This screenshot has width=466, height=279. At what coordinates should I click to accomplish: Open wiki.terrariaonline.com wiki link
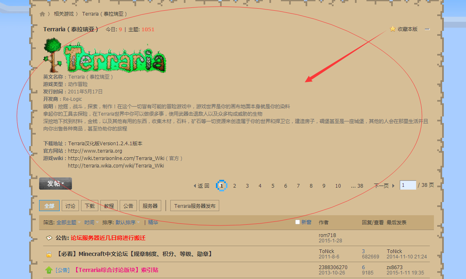[x=116, y=158]
